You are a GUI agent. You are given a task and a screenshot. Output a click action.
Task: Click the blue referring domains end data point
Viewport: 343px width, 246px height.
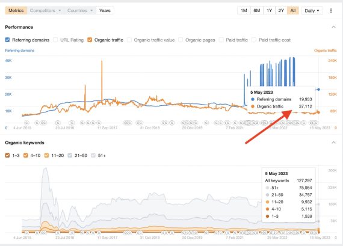point(318,90)
